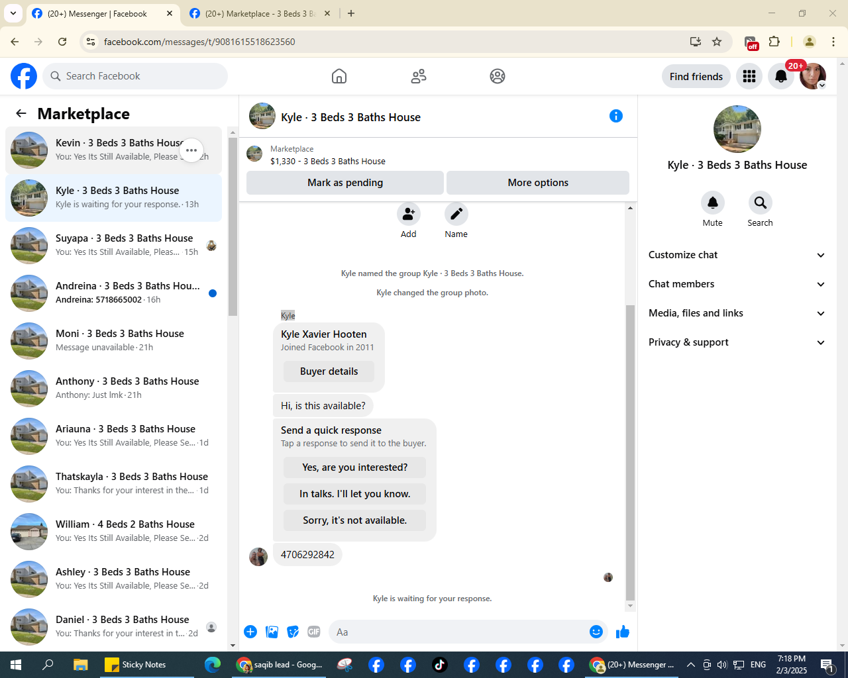Send a thumbs-up like
The width and height of the screenshot is (848, 678).
point(623,632)
